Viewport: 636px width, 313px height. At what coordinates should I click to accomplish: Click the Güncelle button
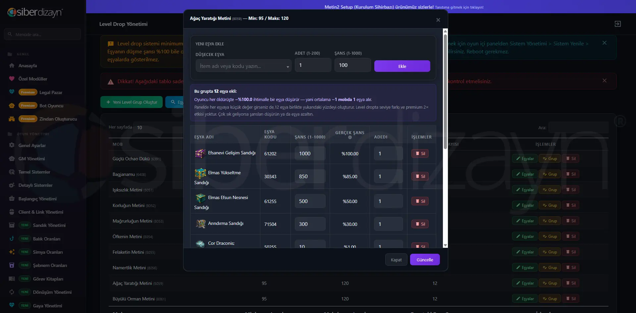click(425, 260)
